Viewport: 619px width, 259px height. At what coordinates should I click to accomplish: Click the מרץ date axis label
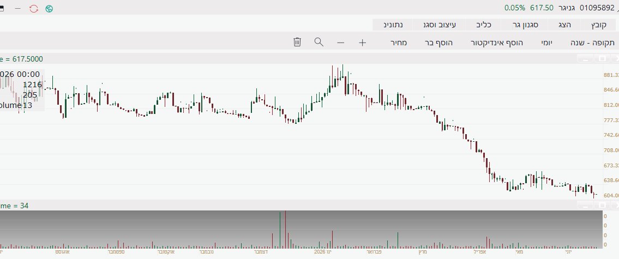[x=423, y=251]
